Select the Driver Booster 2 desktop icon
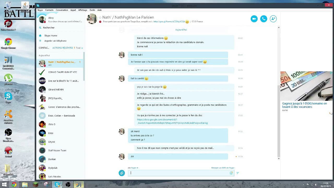This screenshot has height=188, width=334. point(8,26)
